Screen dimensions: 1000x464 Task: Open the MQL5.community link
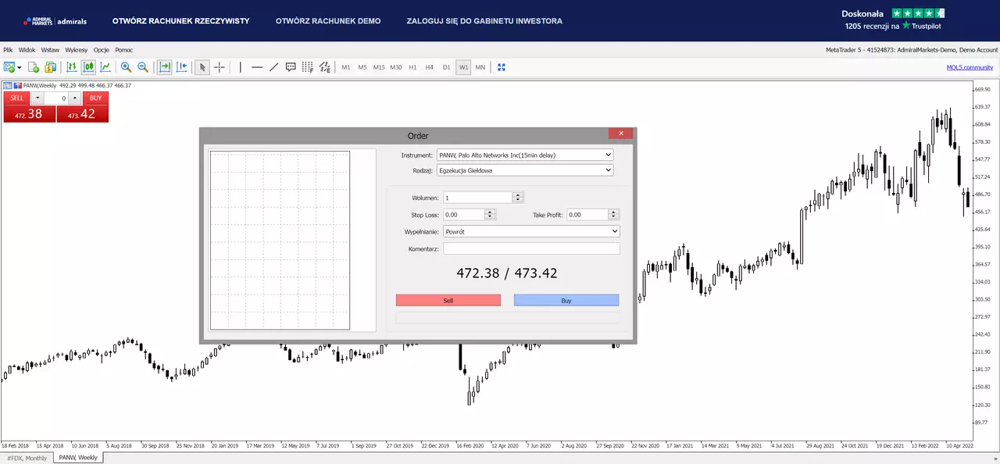click(970, 67)
